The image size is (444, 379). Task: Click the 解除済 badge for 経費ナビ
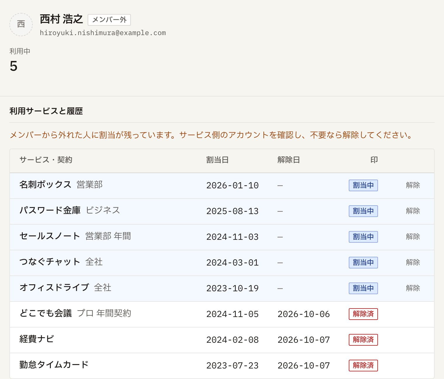click(363, 340)
